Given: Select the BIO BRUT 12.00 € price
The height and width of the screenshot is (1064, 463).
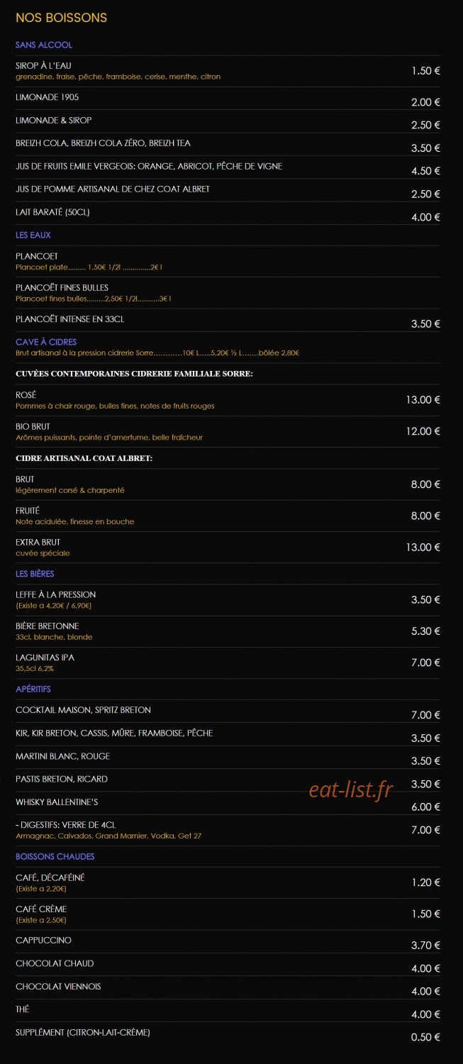Looking at the screenshot, I should pyautogui.click(x=423, y=431).
